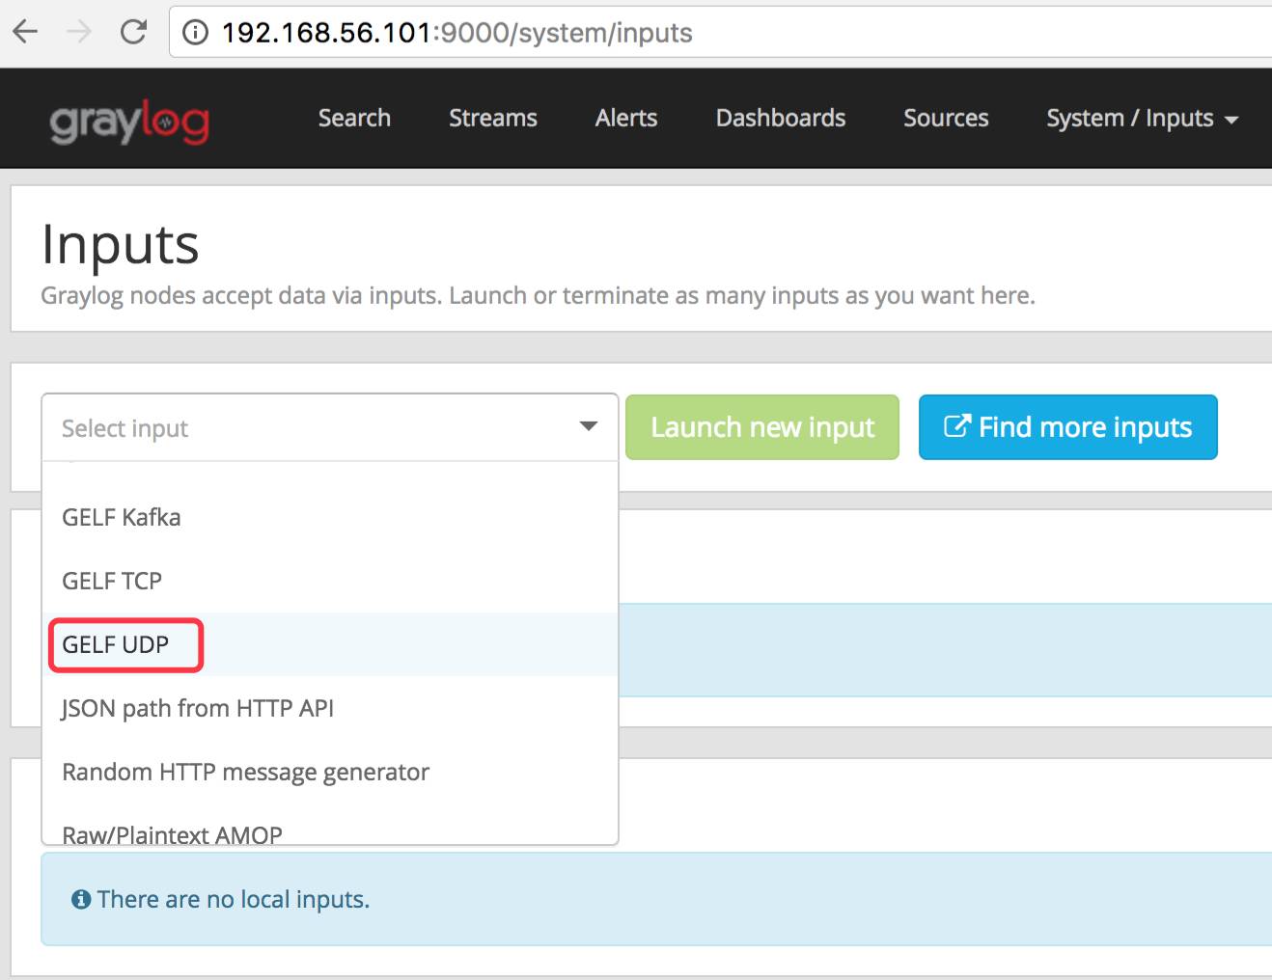Image resolution: width=1272 pixels, height=980 pixels.
Task: Open the Search page
Action: click(x=354, y=118)
